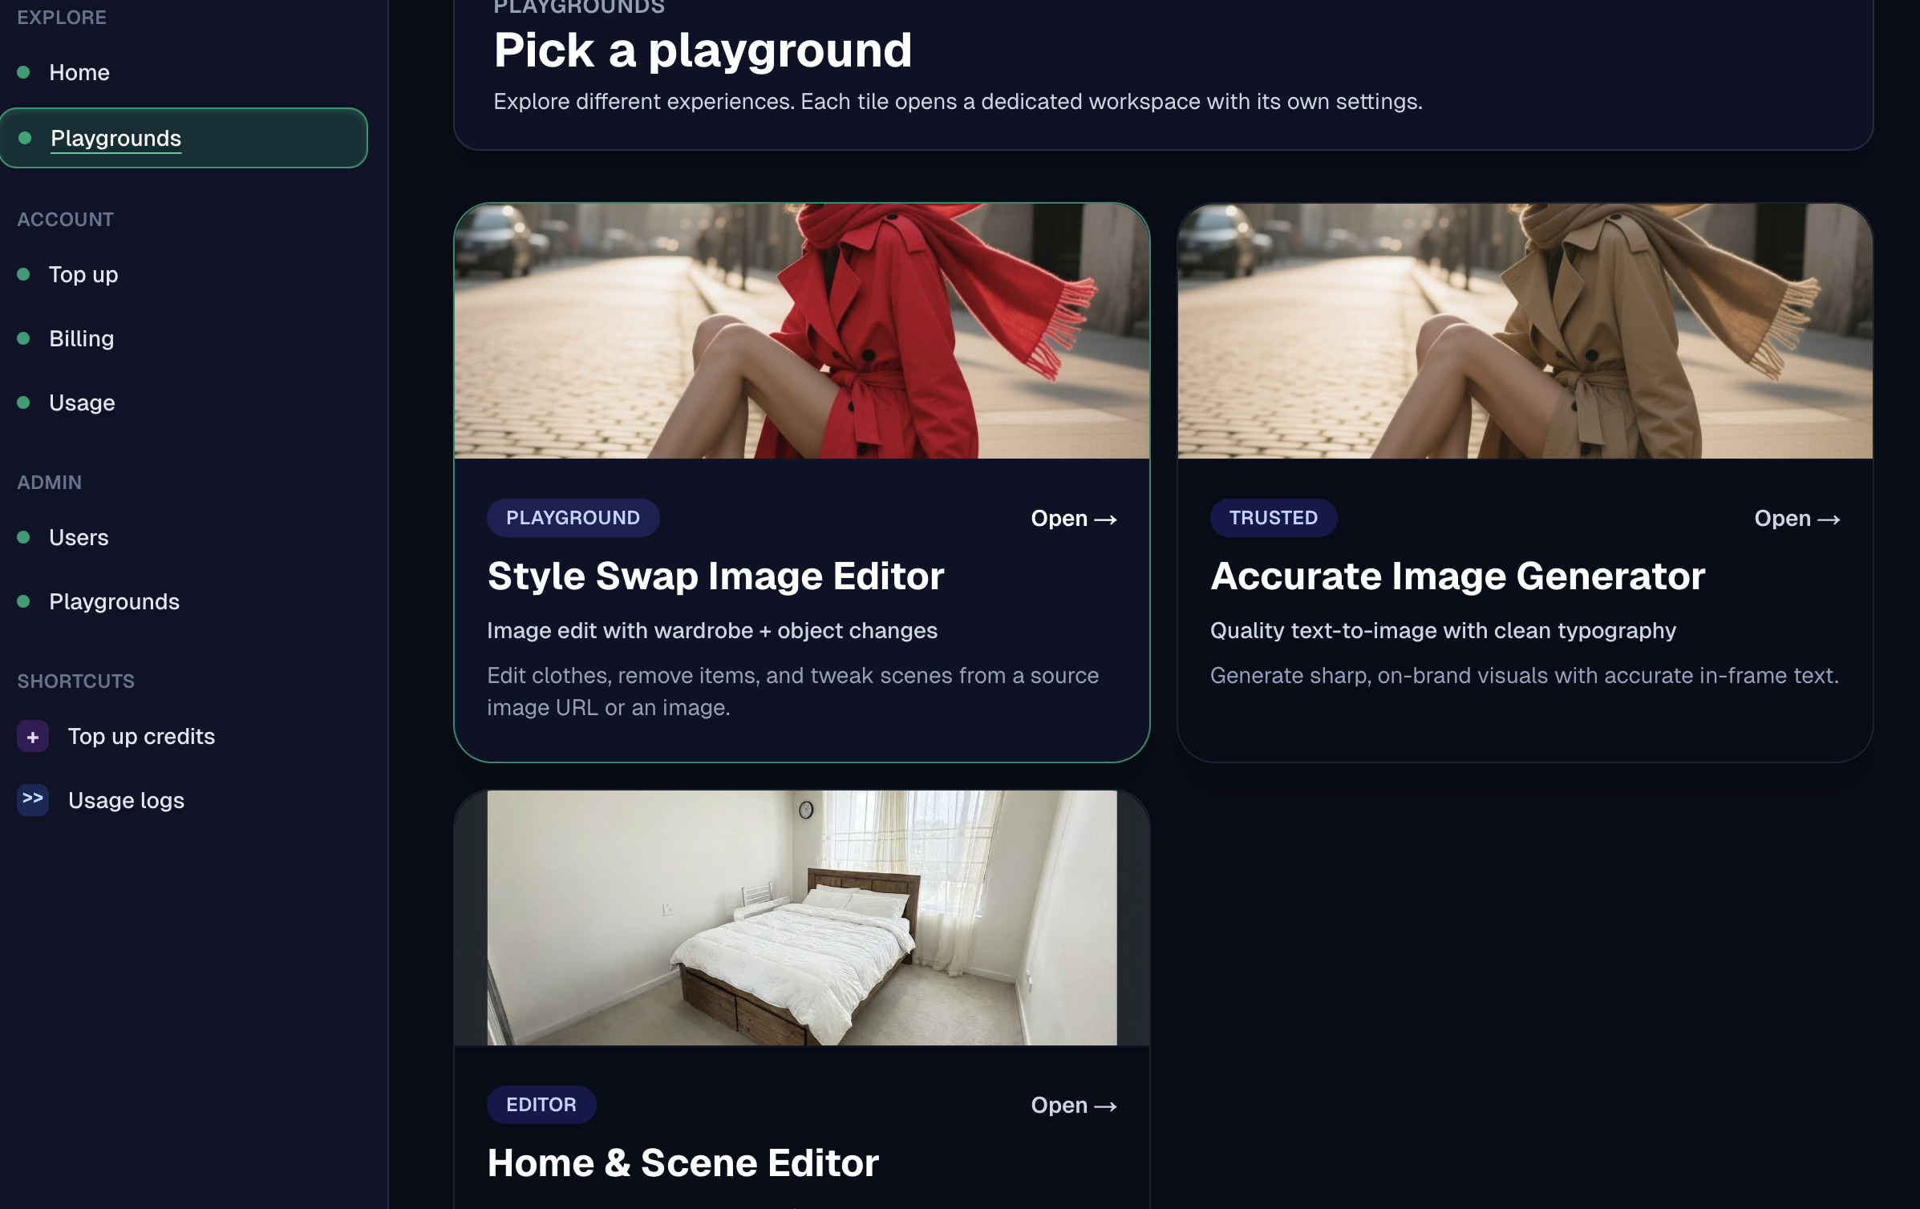This screenshot has width=1920, height=1209.
Task: Click the TRUSTED badge on the generator card
Action: click(x=1273, y=518)
